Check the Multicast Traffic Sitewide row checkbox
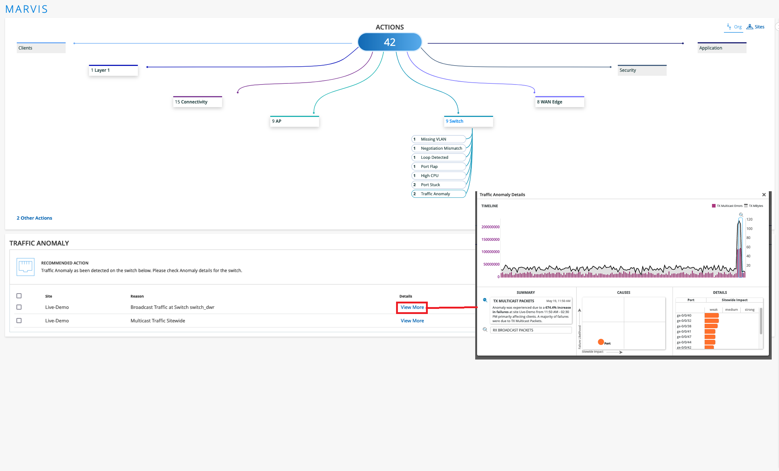Screen dimensions: 779x471 (x=19, y=321)
